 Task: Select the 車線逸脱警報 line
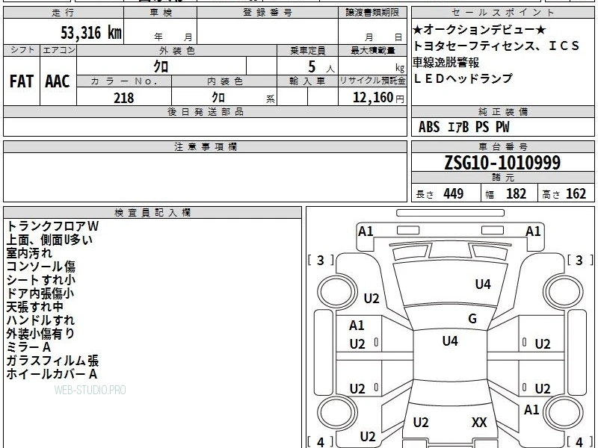pyautogui.click(x=446, y=62)
